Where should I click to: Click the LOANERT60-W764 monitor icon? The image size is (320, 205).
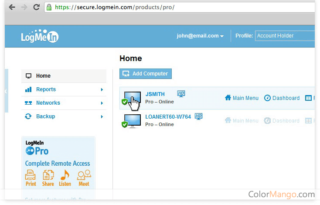pos(132,121)
